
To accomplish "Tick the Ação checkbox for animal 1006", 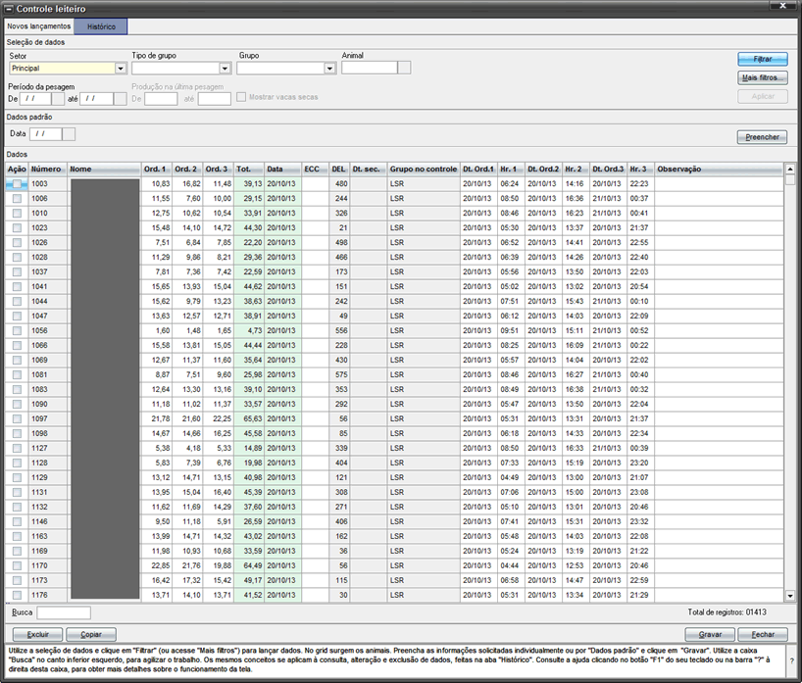I will click(x=17, y=198).
